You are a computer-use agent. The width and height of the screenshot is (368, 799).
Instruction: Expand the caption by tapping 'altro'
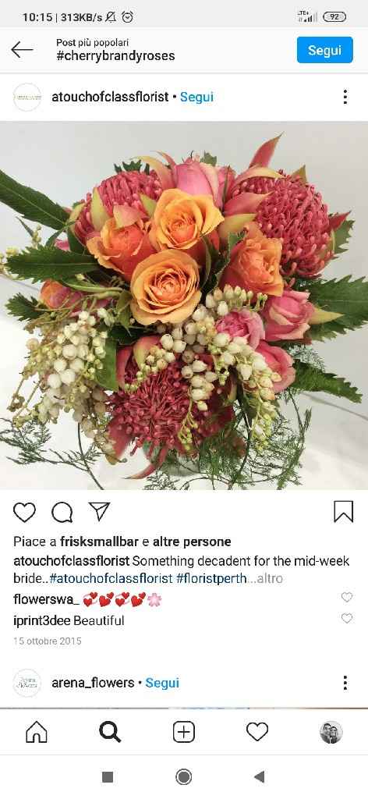270,578
